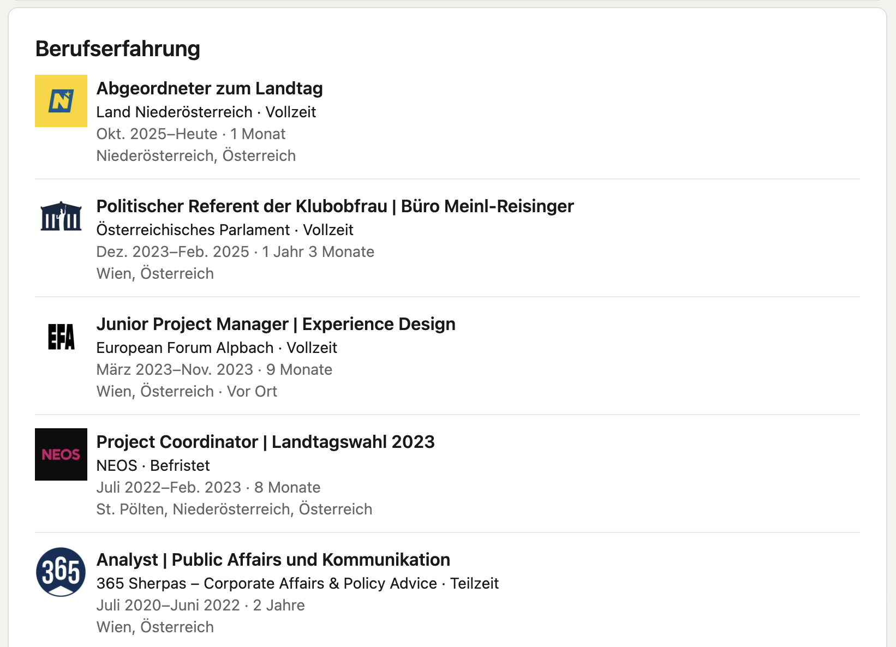Open the NEOS company logo

point(61,454)
